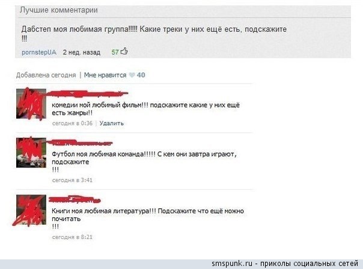Open avatar of the Книги comment author

31,210
